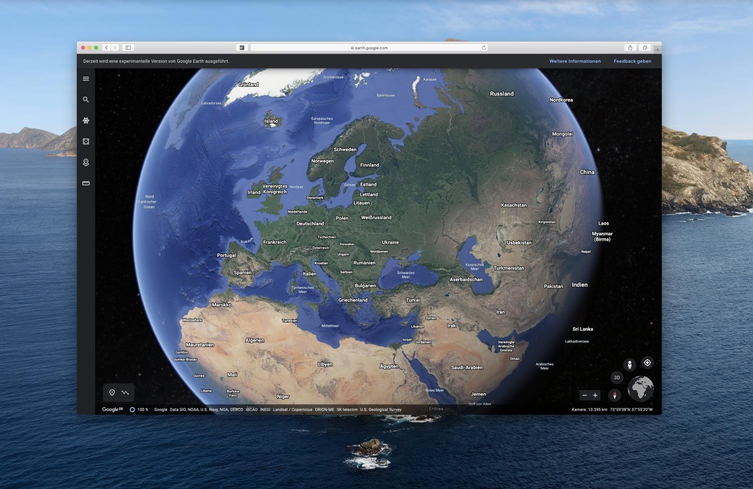The width and height of the screenshot is (753, 489).
Task: Show all tabs overview in Safari
Action: pyautogui.click(x=645, y=48)
